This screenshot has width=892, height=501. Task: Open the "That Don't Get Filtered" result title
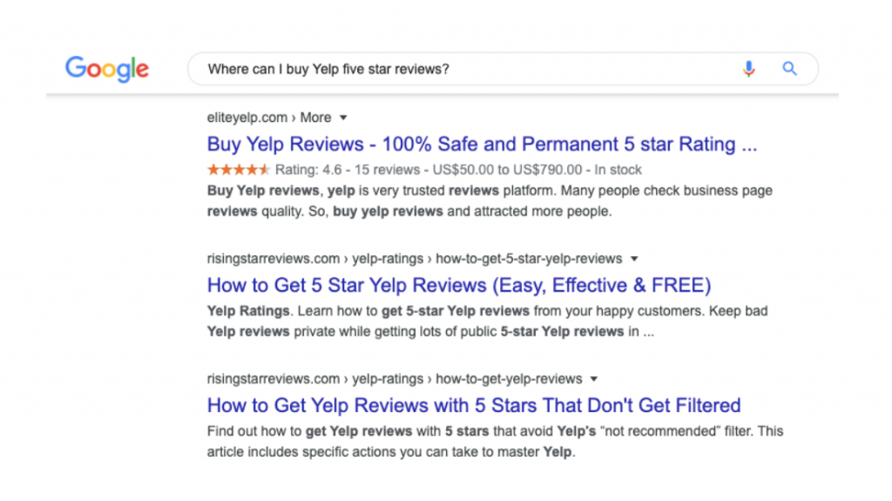474,405
